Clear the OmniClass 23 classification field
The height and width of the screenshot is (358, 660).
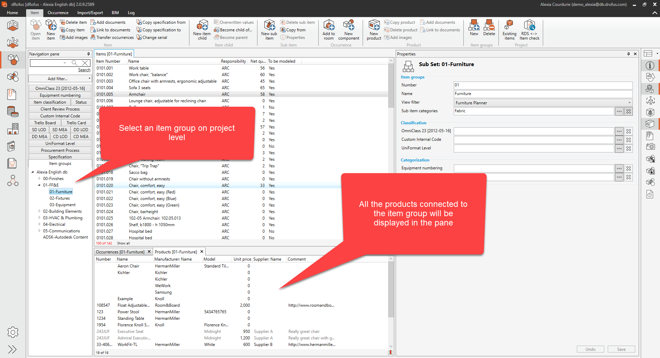628,131
